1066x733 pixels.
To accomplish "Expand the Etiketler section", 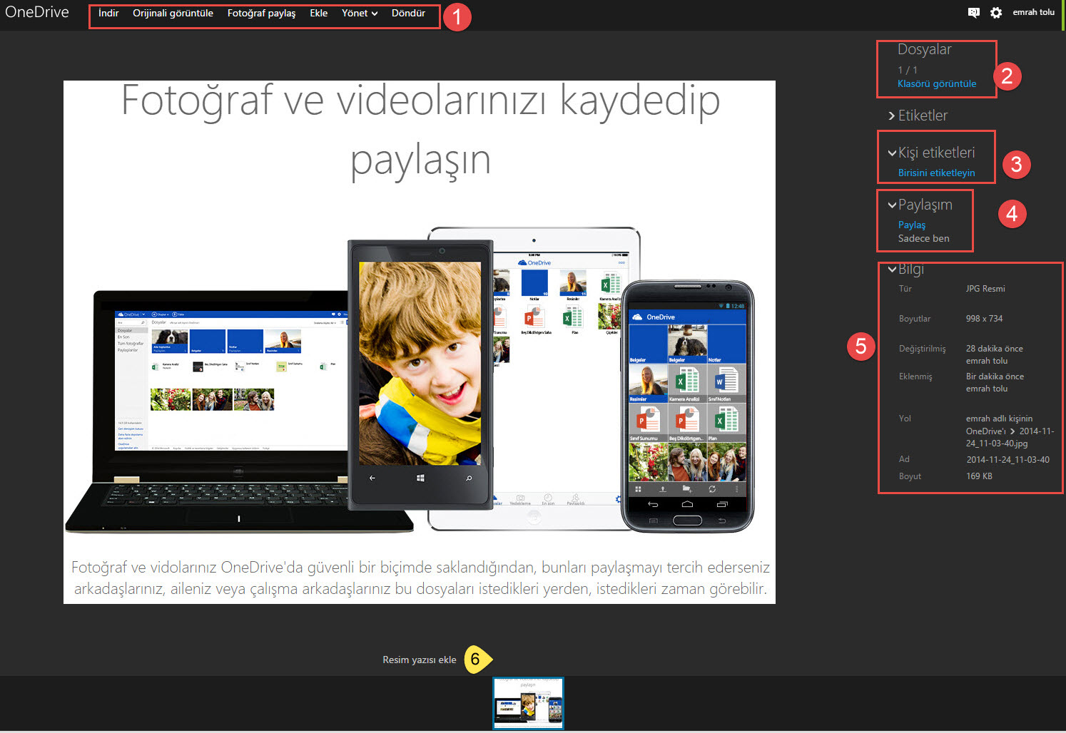I will (x=918, y=116).
